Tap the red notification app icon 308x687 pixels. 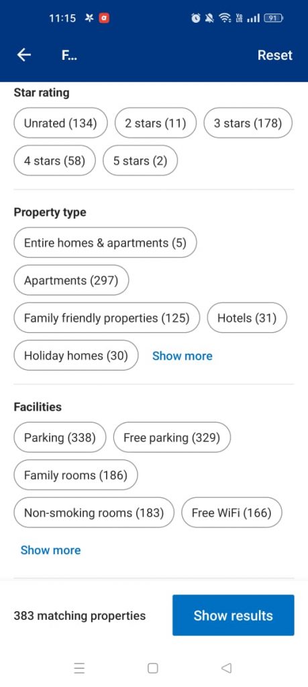[x=104, y=18]
